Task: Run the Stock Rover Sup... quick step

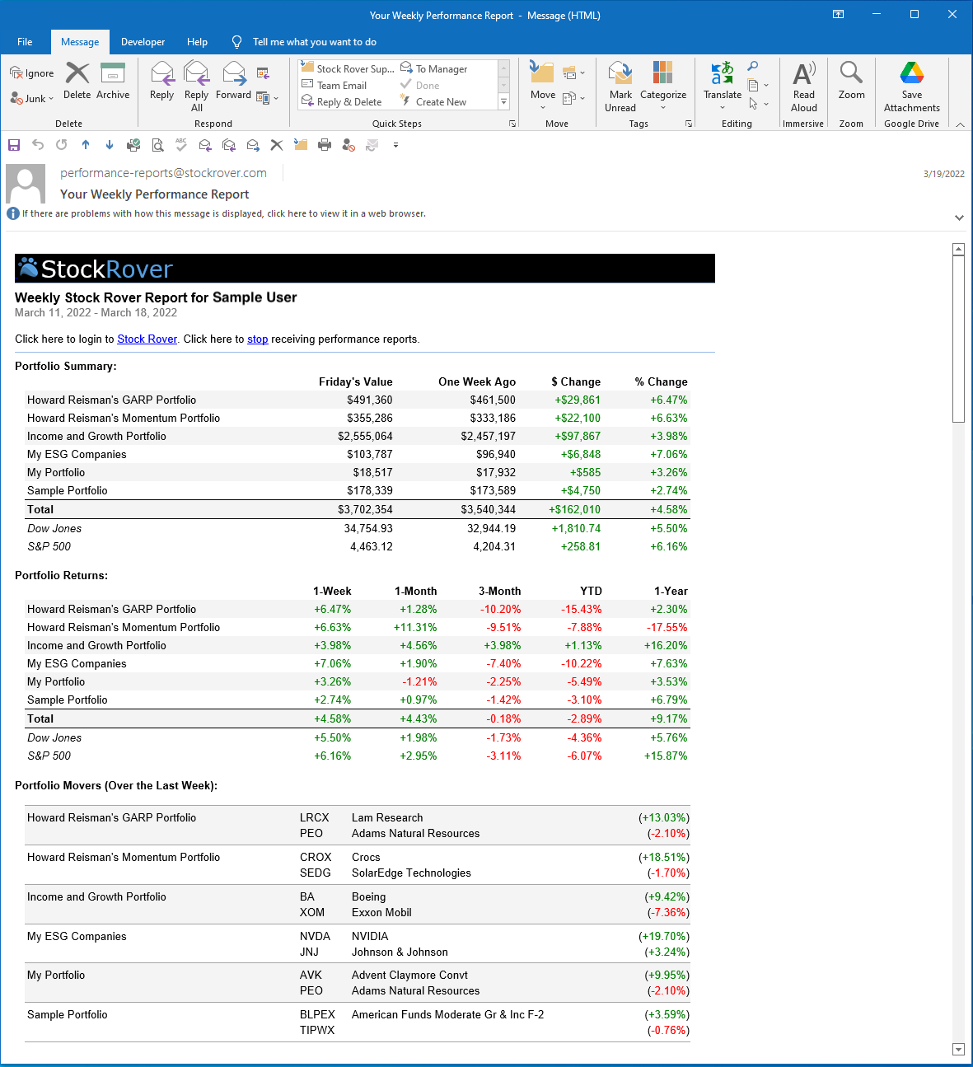Action: point(349,68)
